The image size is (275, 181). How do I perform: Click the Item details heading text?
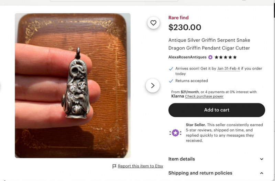(181, 159)
